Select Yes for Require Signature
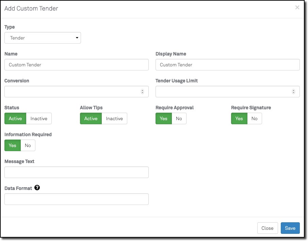308x241 pixels. click(239, 118)
